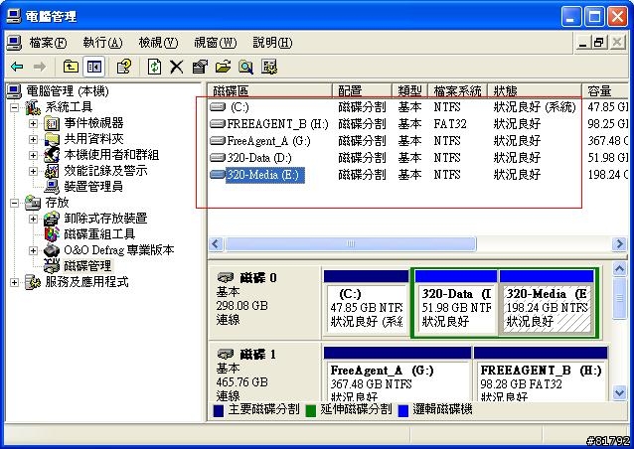Sort by the 配置 column header

click(x=362, y=90)
